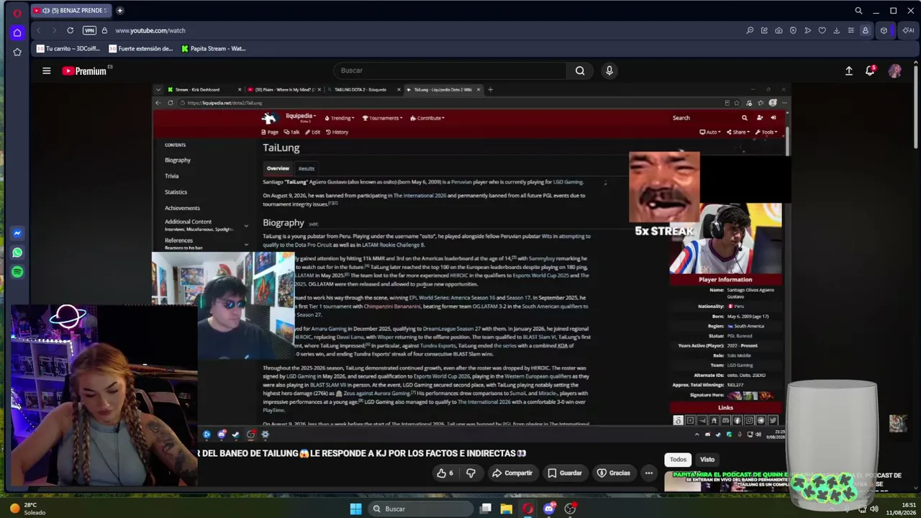Open Discord from the taskbar
The height and width of the screenshot is (518, 921).
tap(549, 509)
